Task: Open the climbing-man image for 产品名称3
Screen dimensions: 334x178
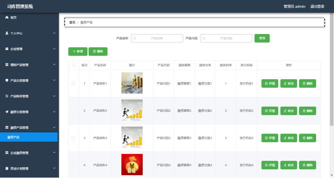Action: point(132,137)
